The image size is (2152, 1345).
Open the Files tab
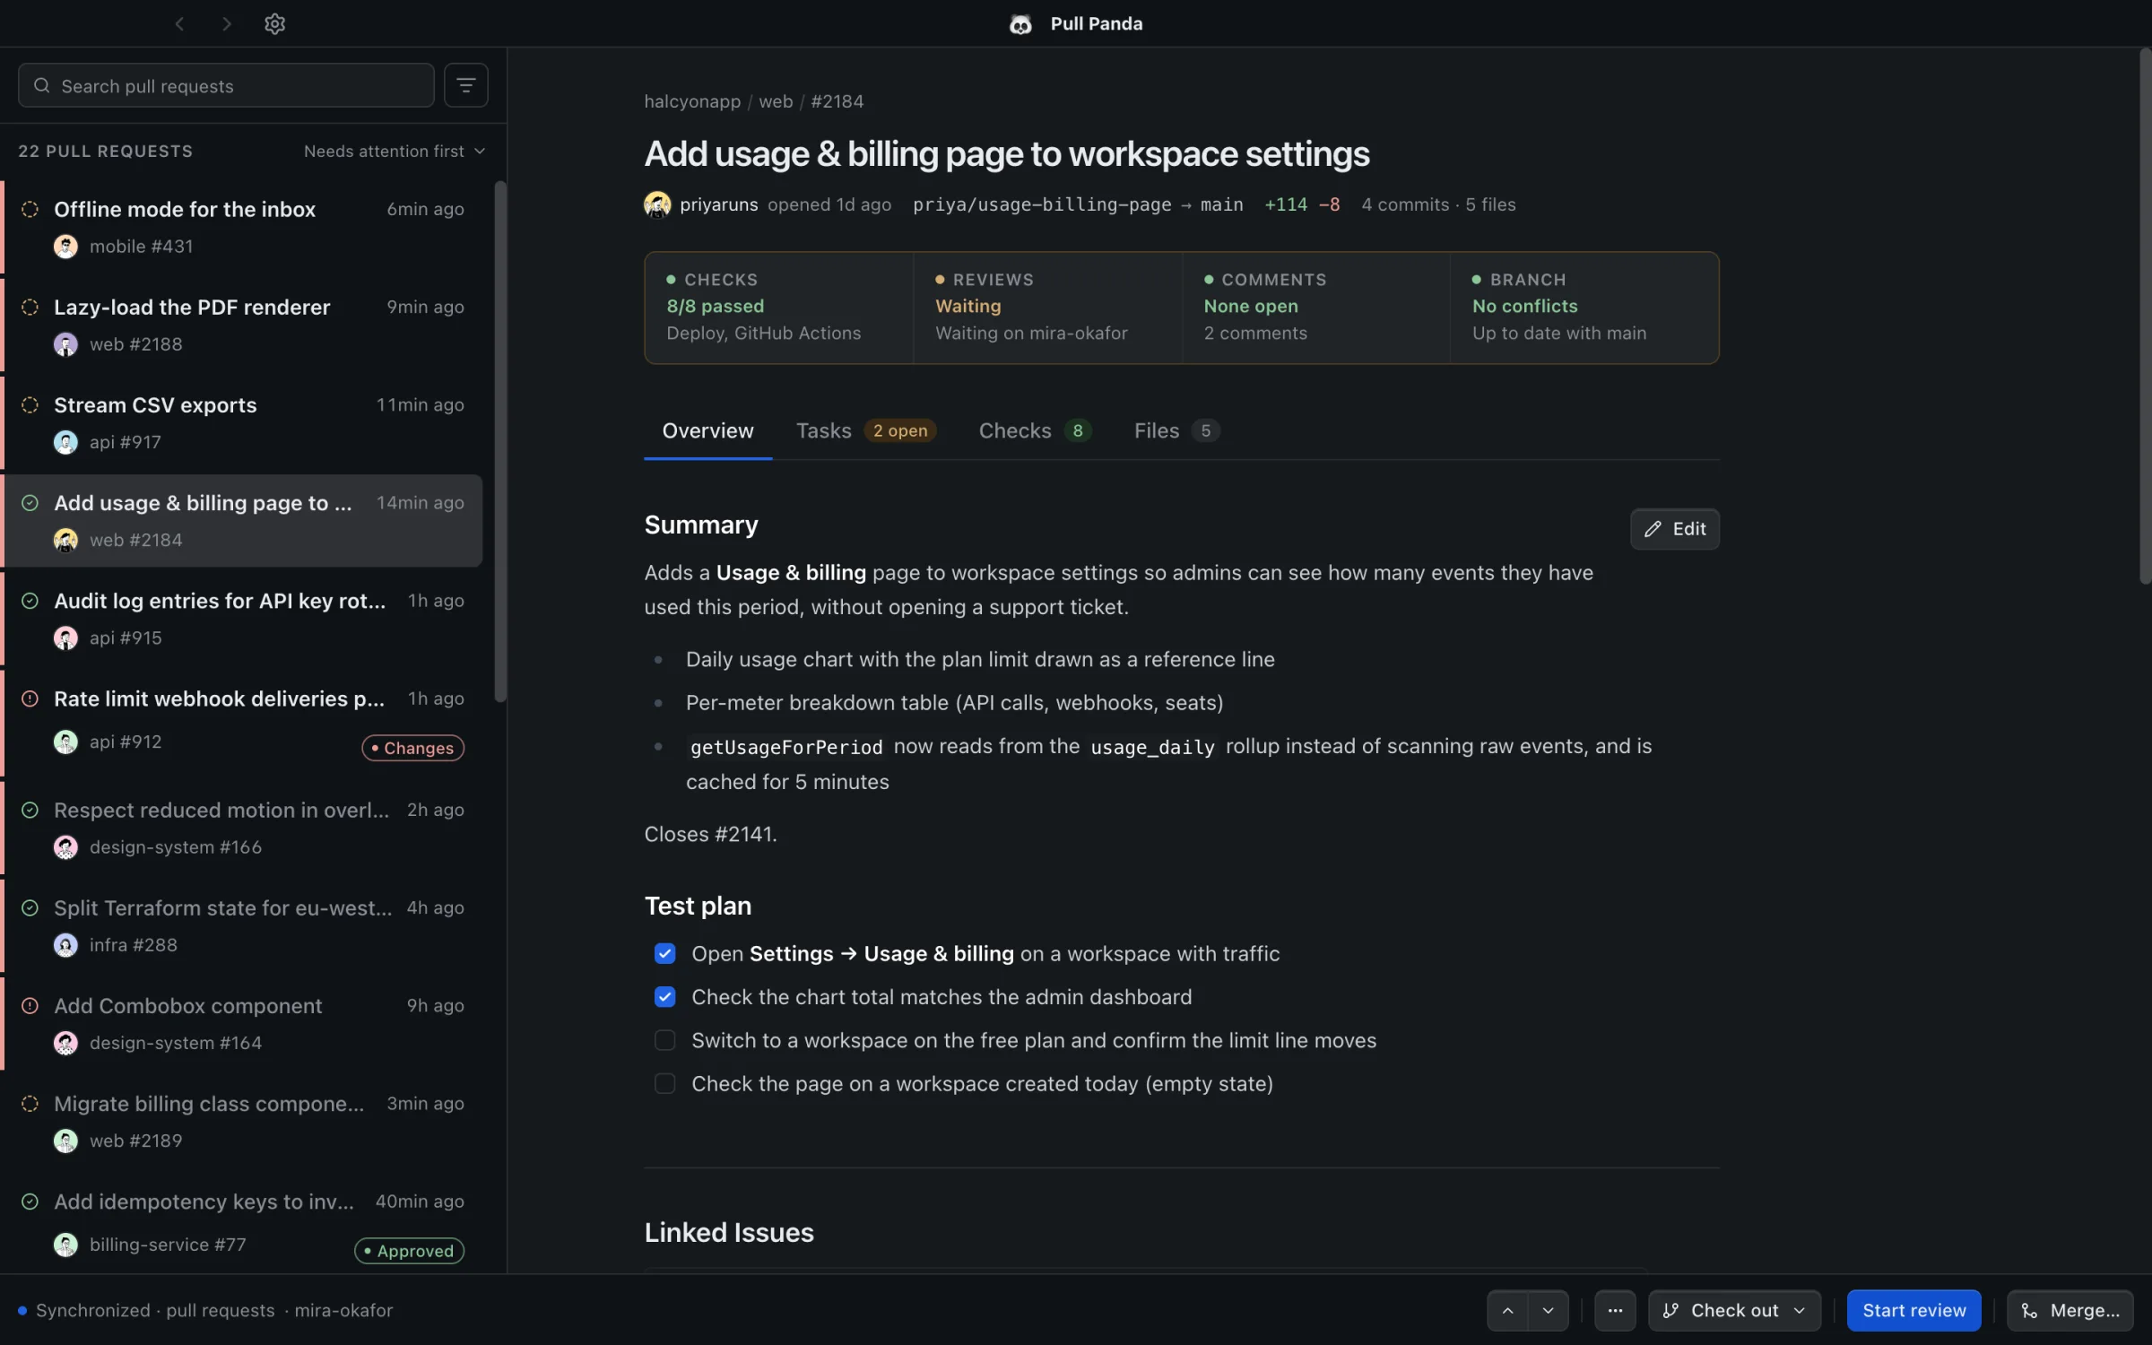(1176, 431)
